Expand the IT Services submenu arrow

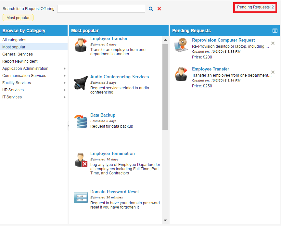tap(64, 97)
